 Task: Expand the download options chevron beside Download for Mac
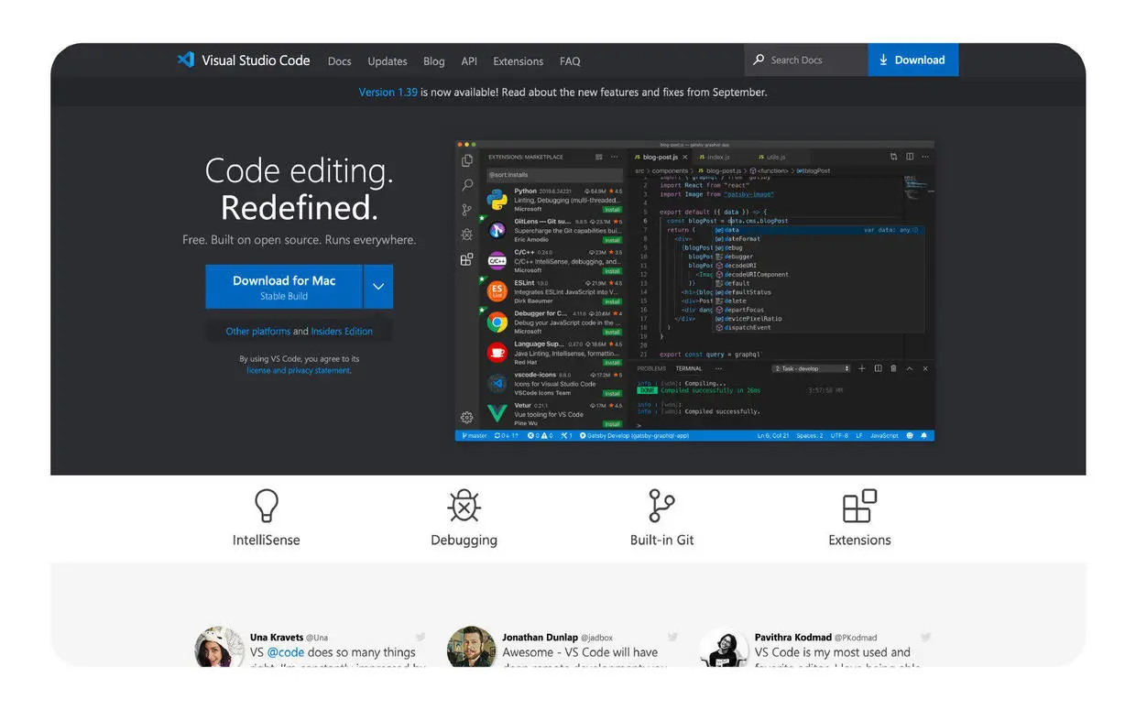tap(378, 287)
